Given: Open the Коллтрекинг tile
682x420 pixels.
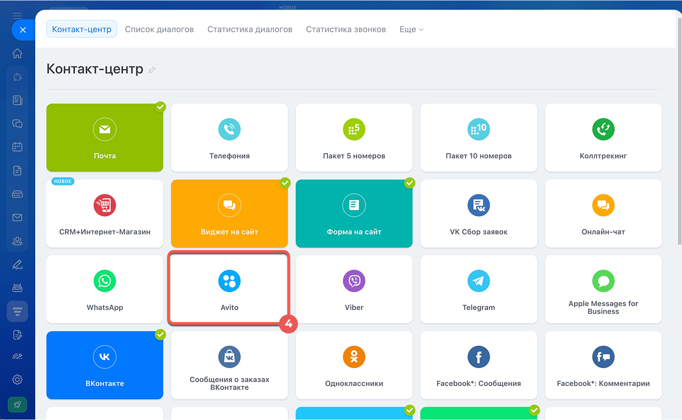Looking at the screenshot, I should click(603, 137).
